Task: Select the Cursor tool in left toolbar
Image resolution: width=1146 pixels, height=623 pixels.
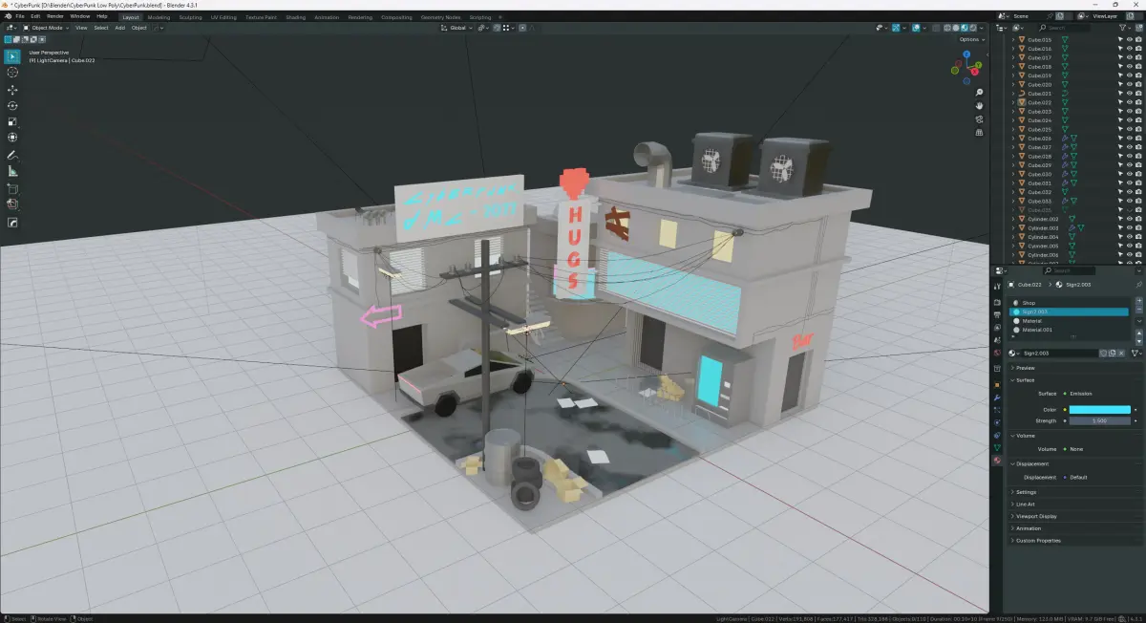Action: point(12,73)
